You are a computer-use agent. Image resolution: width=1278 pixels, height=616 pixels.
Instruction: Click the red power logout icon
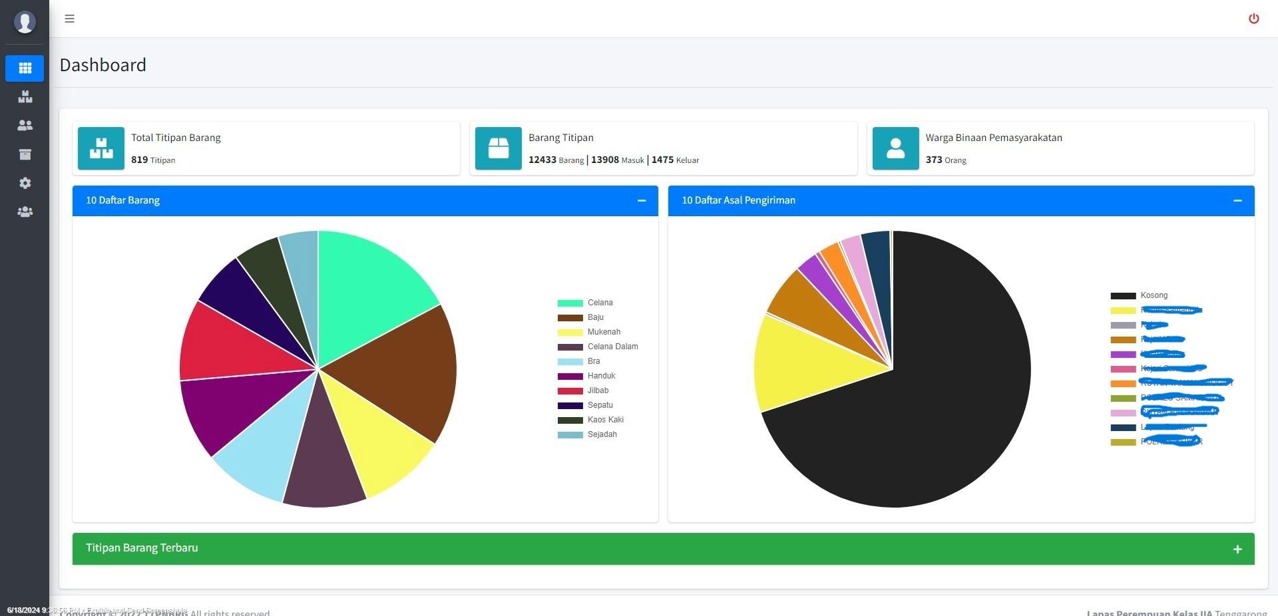pyautogui.click(x=1253, y=19)
